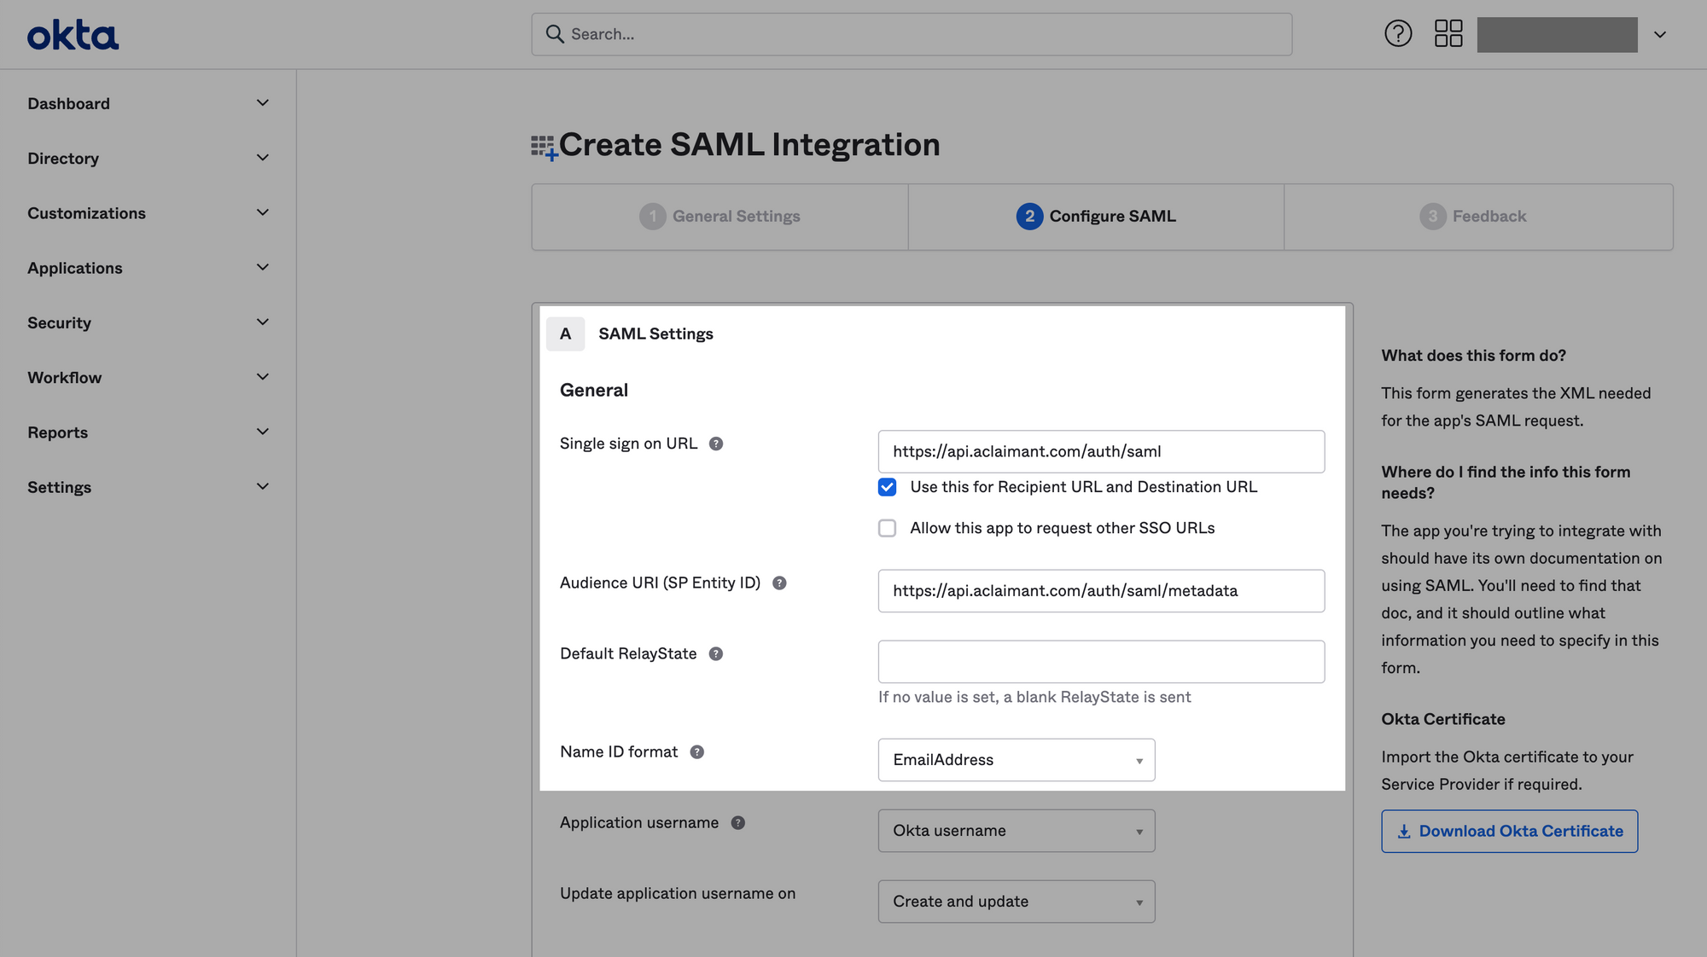The image size is (1707, 957).
Task: Open the Name ID format dropdown
Action: [x=1017, y=760]
